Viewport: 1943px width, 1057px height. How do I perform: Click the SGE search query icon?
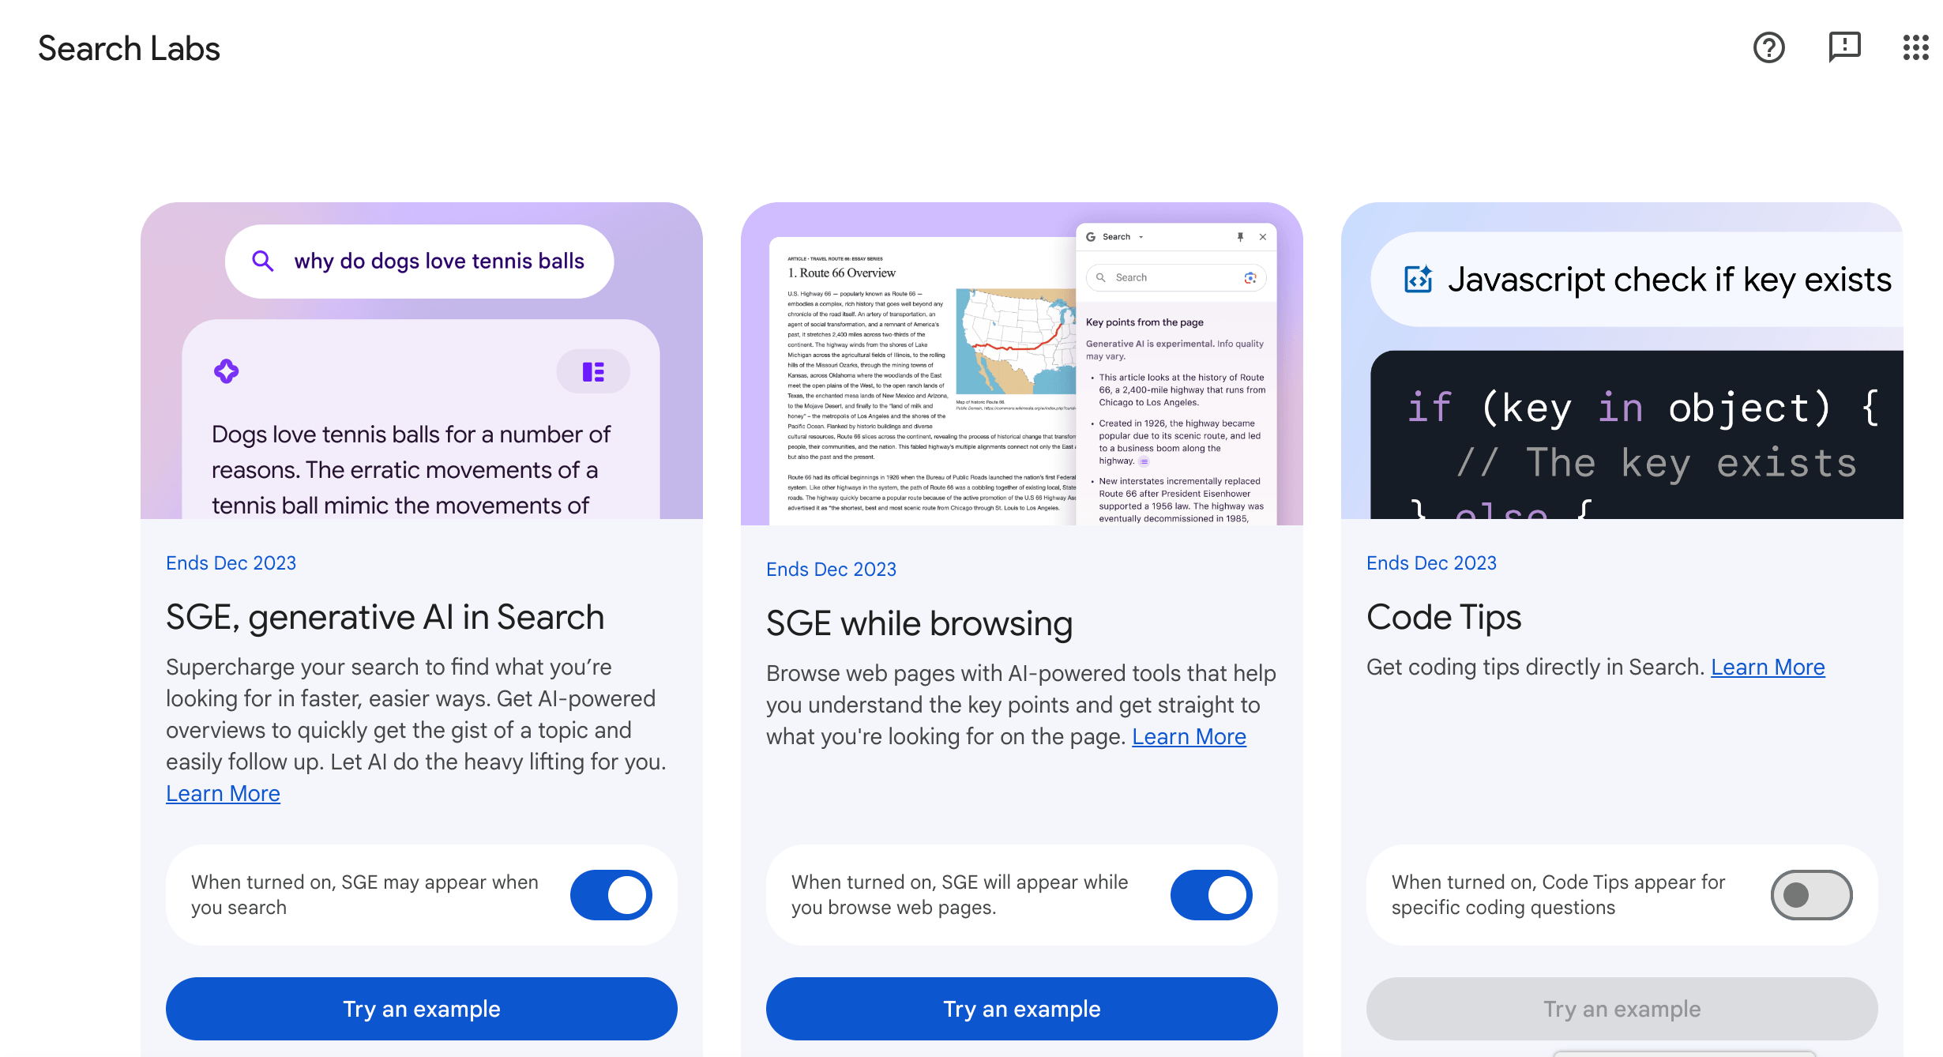point(261,261)
